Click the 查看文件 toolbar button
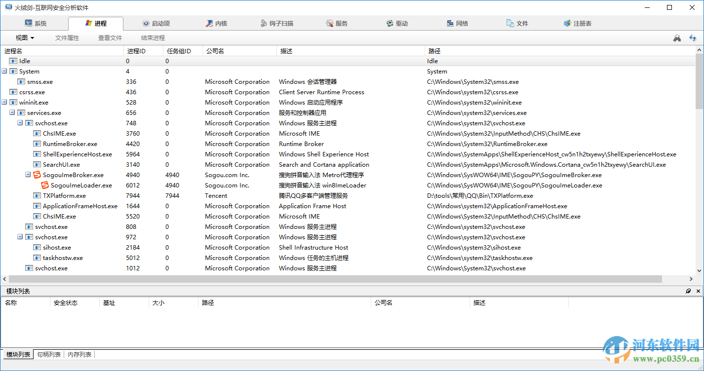 (110, 38)
